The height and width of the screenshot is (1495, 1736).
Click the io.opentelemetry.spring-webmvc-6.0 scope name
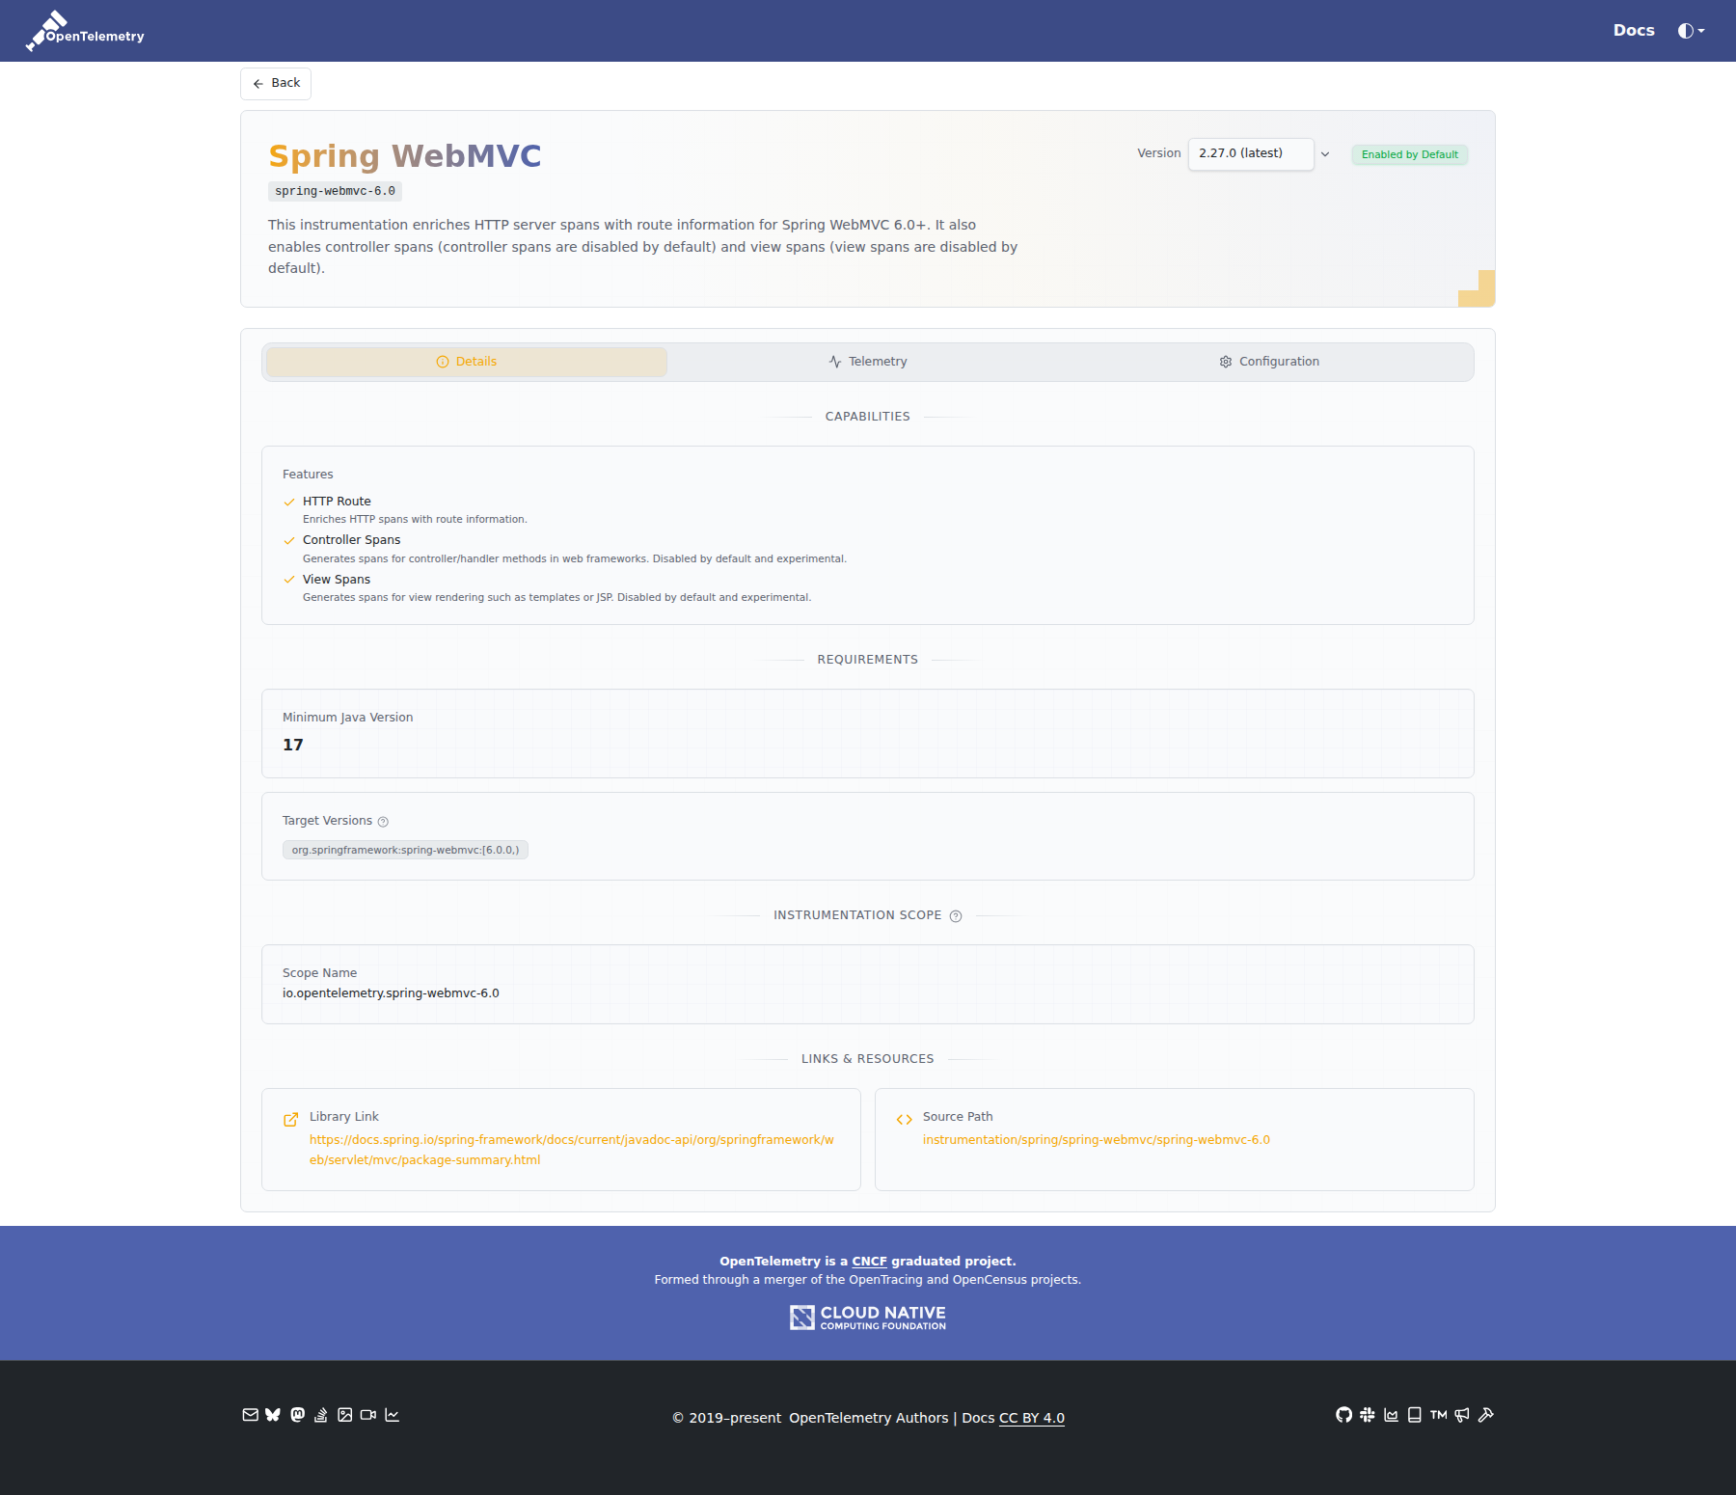tap(391, 993)
